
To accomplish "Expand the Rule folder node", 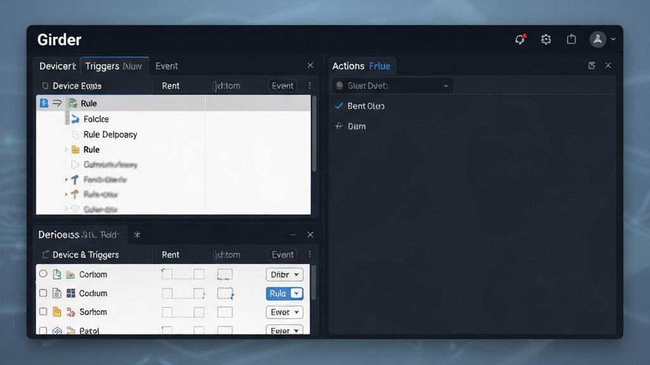I will coord(66,150).
